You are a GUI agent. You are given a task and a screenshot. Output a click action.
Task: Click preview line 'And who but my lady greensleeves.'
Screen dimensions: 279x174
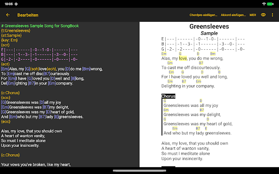coord(198,133)
